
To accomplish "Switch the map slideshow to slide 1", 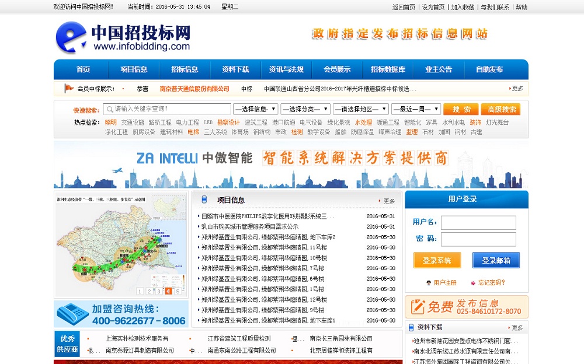I will [140, 291].
